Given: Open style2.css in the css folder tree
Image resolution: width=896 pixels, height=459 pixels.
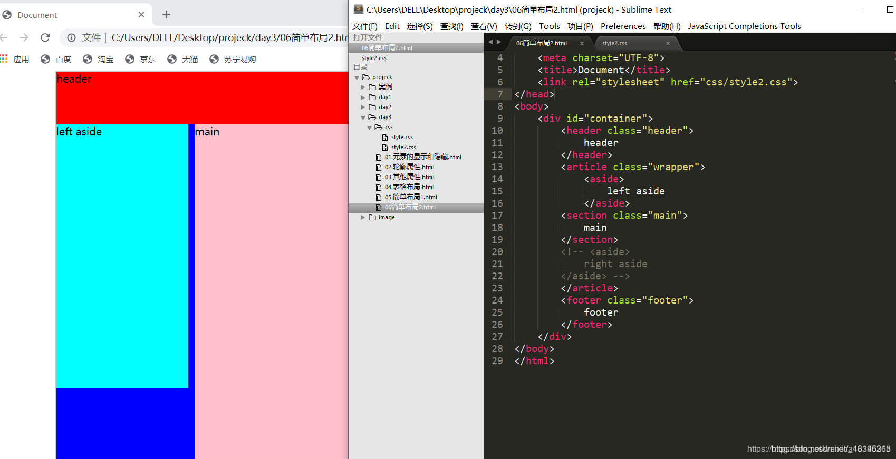Looking at the screenshot, I should click(403, 147).
